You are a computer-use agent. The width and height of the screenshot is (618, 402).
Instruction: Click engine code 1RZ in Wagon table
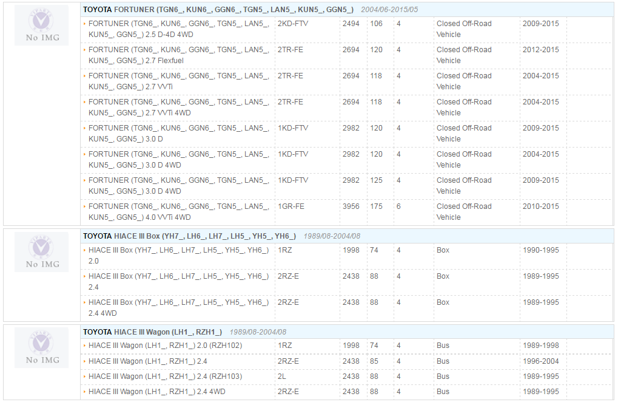point(284,346)
